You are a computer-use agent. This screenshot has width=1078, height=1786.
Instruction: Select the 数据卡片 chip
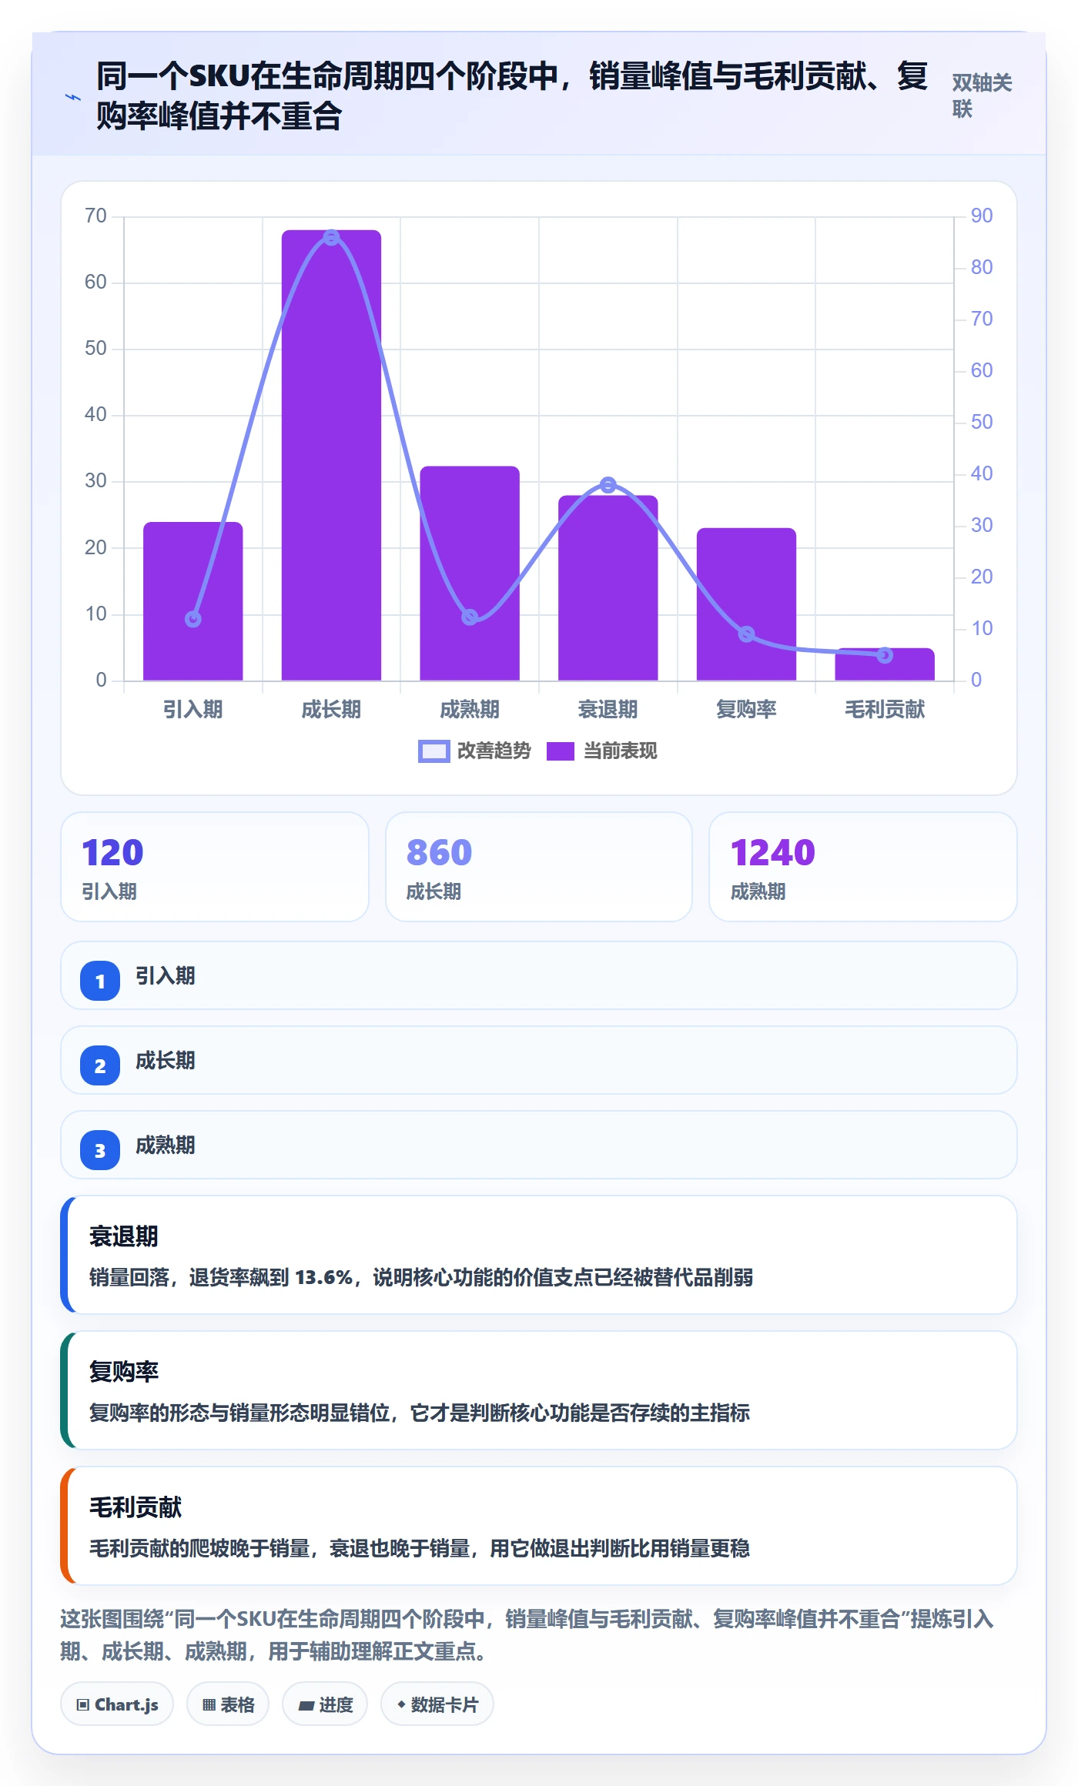pyautogui.click(x=437, y=1704)
